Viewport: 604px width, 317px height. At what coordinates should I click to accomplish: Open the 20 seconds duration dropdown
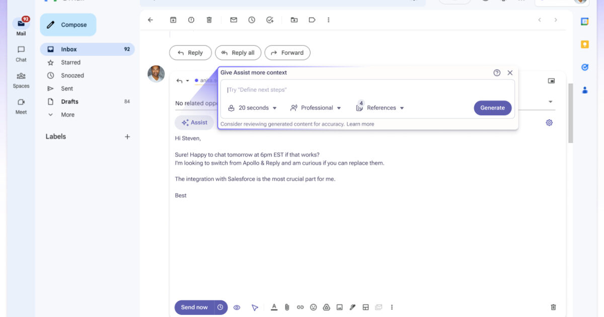tap(253, 108)
